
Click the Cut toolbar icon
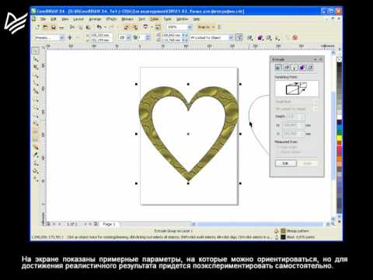[x=72, y=27]
